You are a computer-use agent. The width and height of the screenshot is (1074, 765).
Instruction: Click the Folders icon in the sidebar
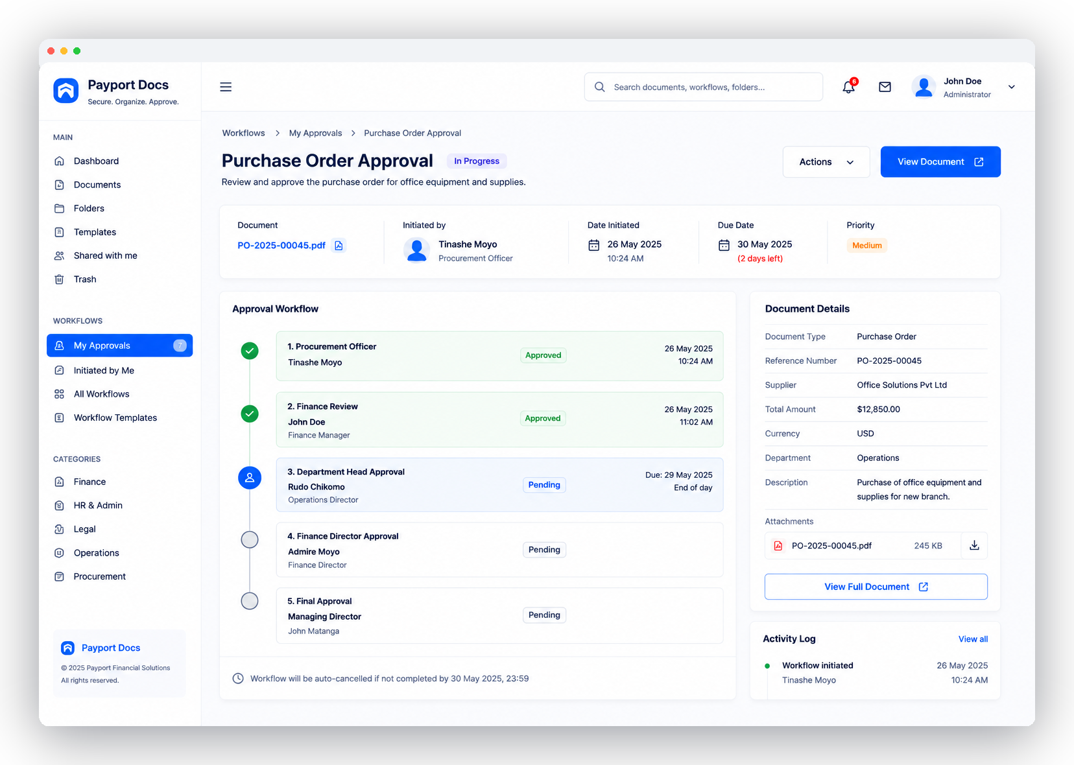click(59, 208)
